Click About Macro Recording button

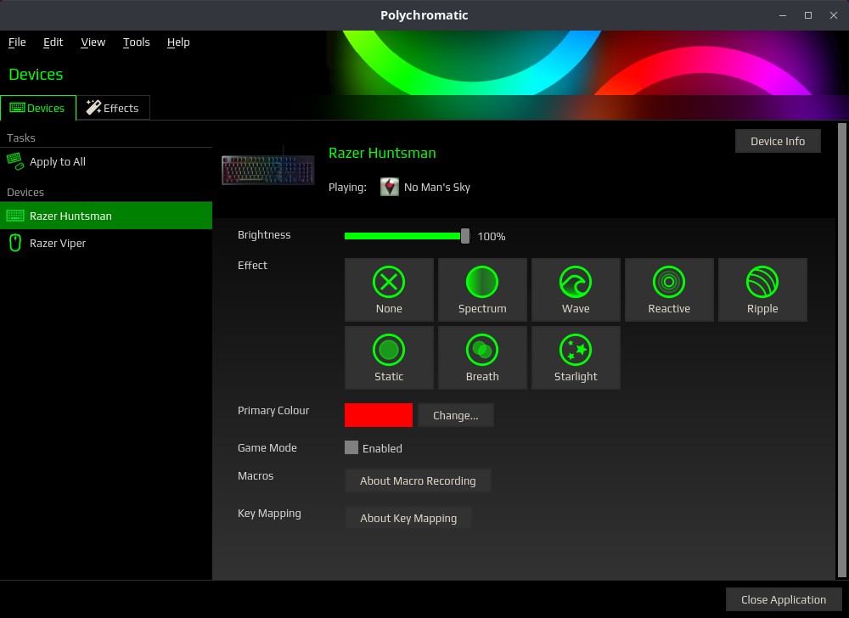[418, 480]
